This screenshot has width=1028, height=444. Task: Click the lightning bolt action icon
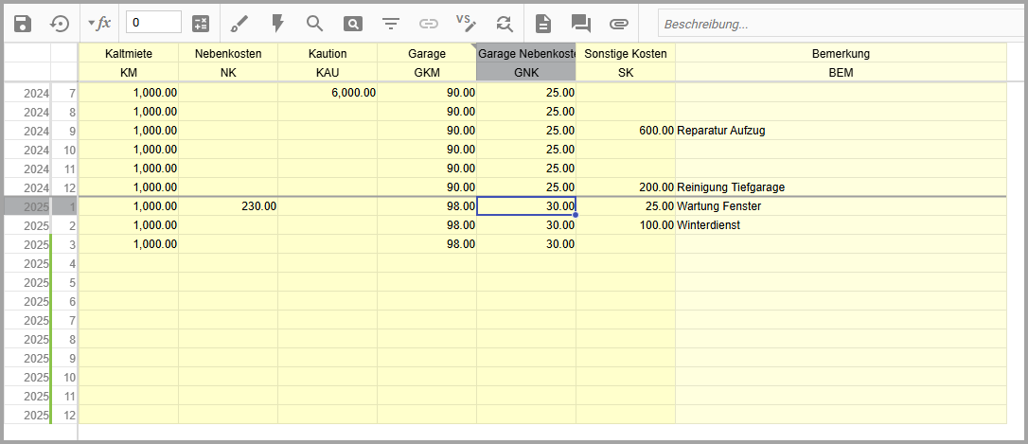tap(277, 23)
